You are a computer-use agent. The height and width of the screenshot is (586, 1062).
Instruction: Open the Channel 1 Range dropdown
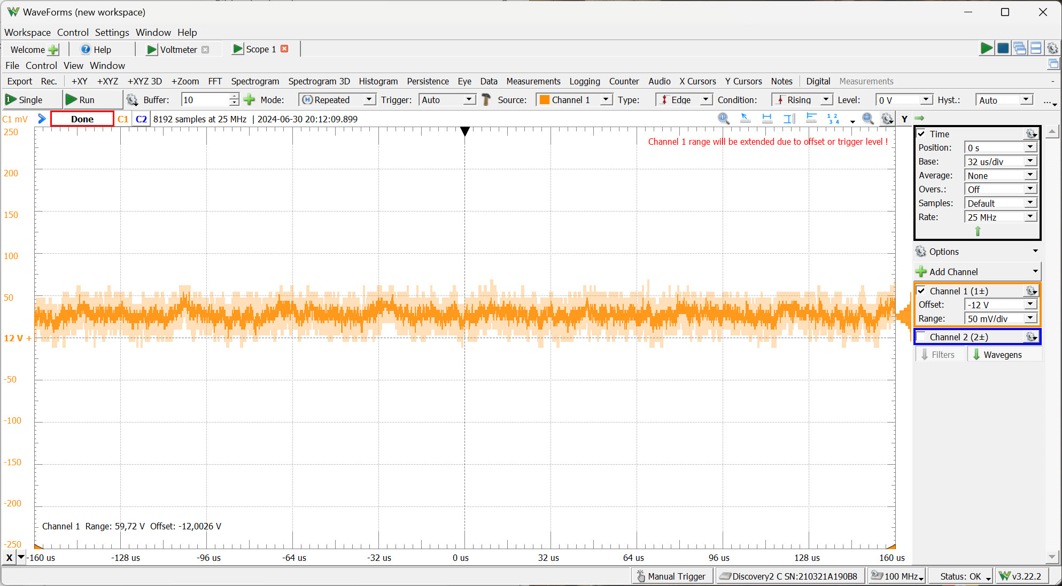(1031, 318)
